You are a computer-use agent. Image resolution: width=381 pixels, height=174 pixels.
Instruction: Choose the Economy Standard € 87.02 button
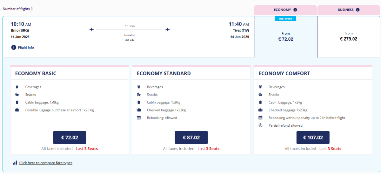point(191,137)
